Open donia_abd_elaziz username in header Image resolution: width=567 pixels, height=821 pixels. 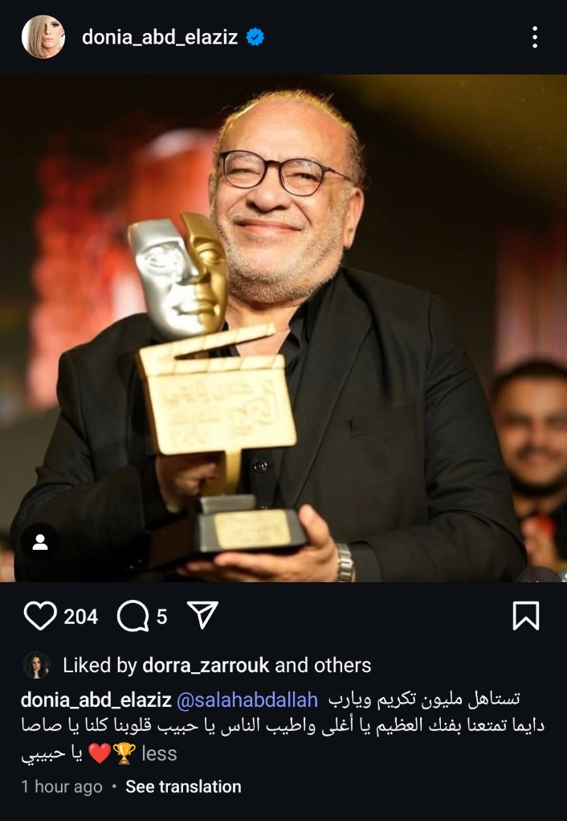(160, 37)
